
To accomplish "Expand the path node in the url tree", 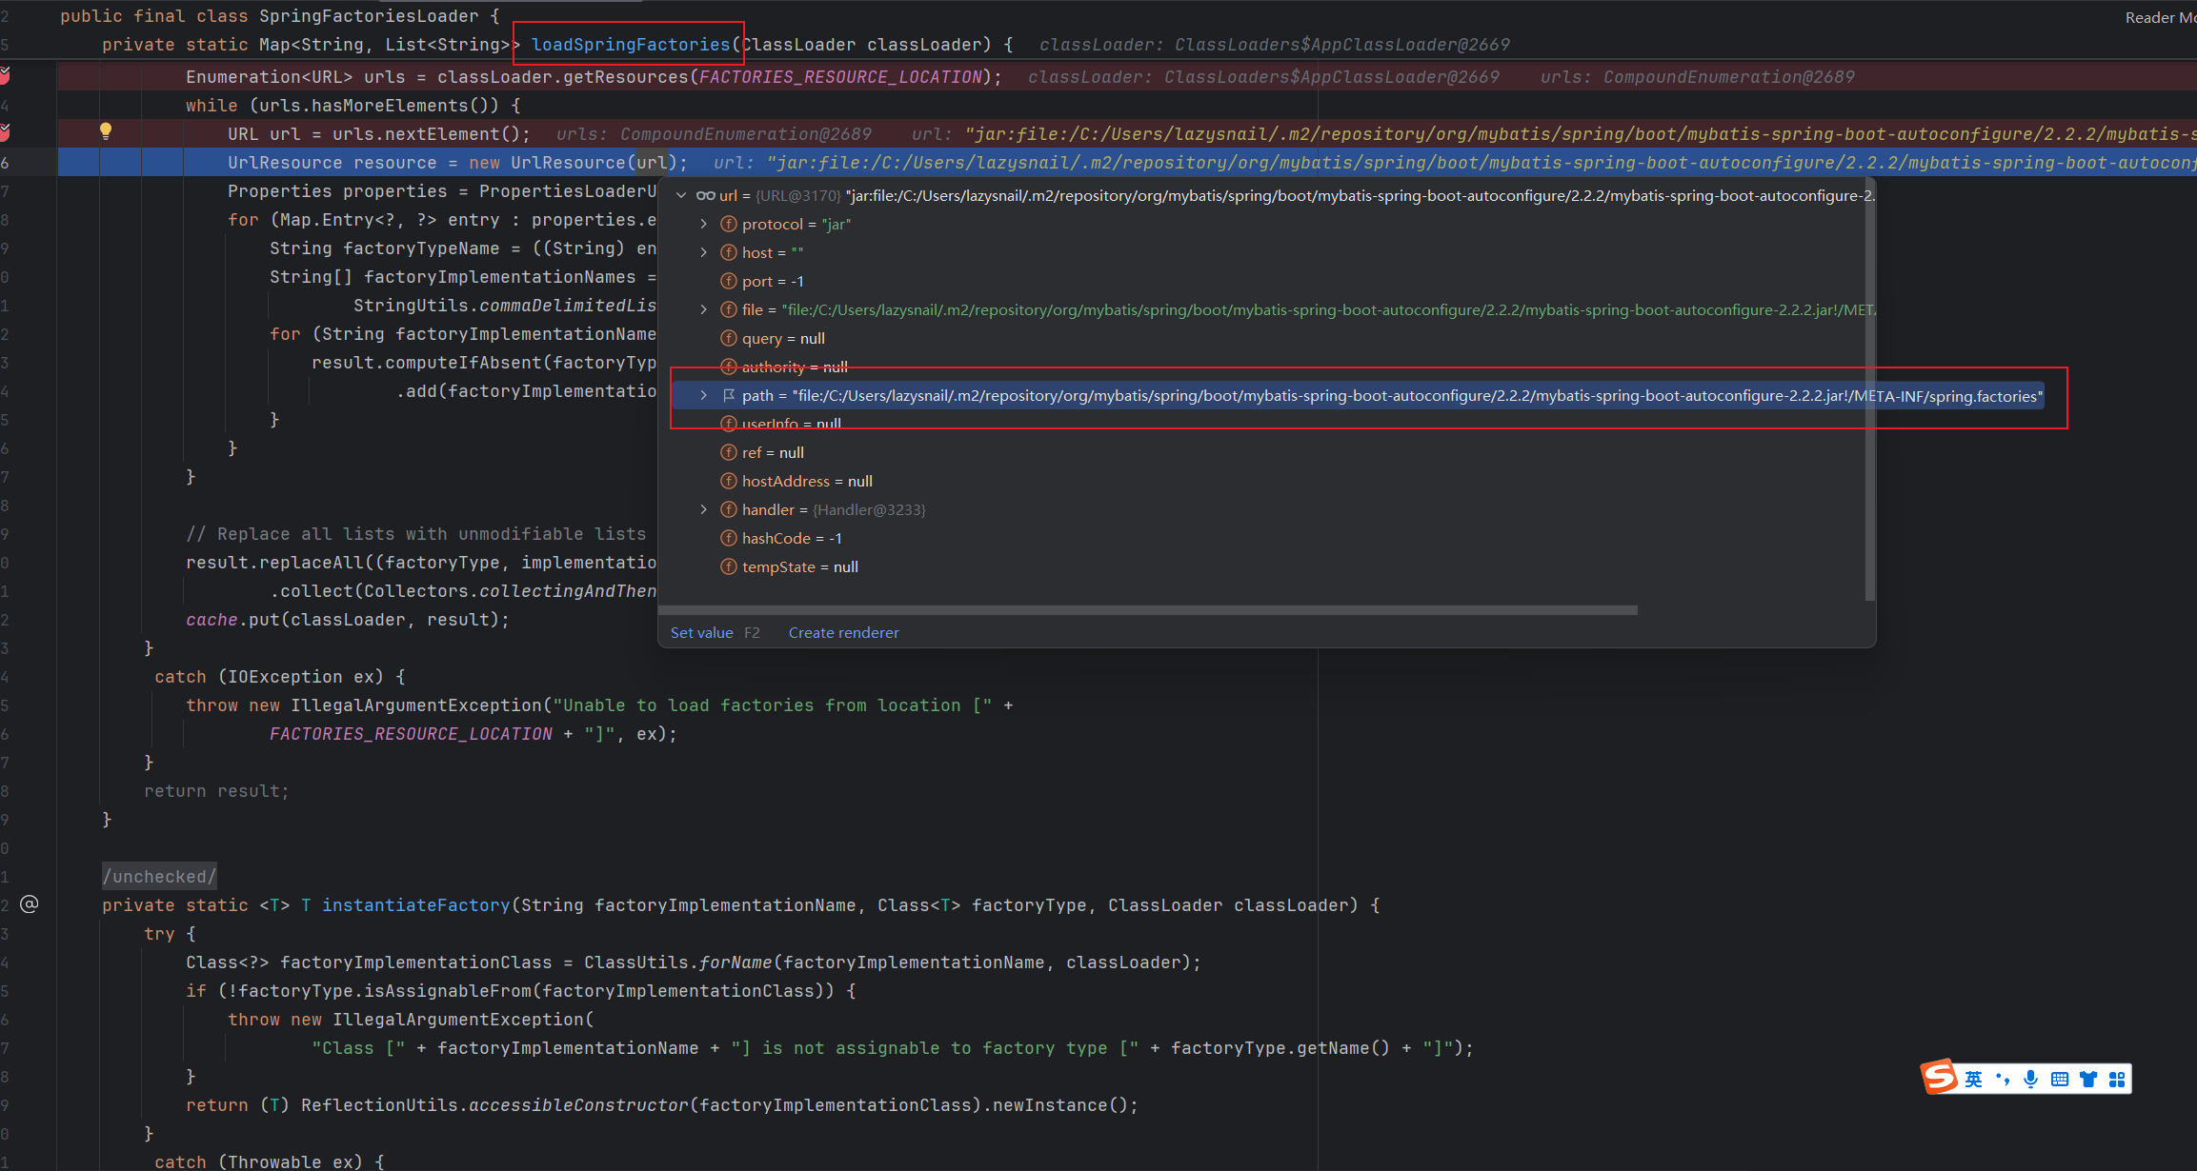I will click(x=704, y=396).
